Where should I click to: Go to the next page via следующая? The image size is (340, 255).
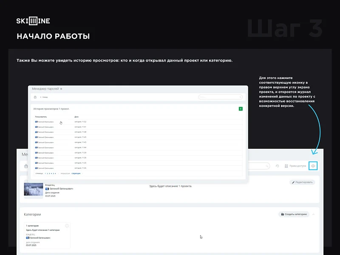pos(76,173)
